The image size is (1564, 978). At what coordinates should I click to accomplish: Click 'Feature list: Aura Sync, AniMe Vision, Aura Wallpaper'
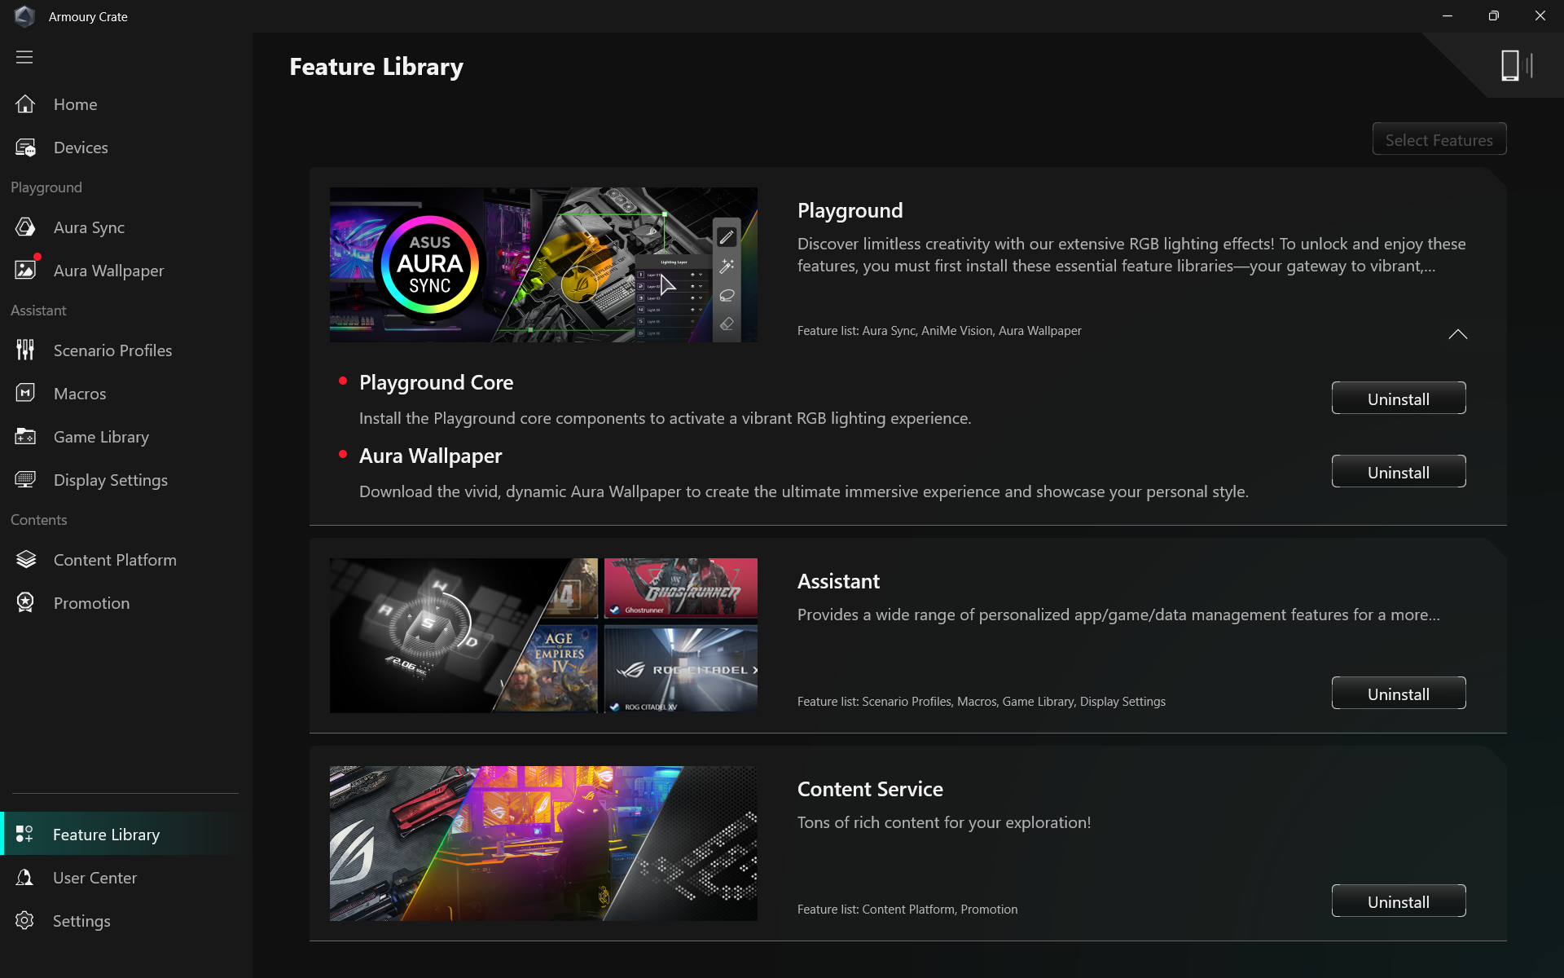939,331
